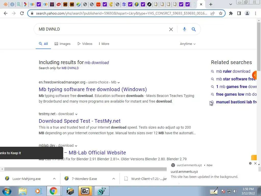This screenshot has width=261, height=196.
Task: Switch to the blue stacked-layers icon tab
Action: point(124,4)
